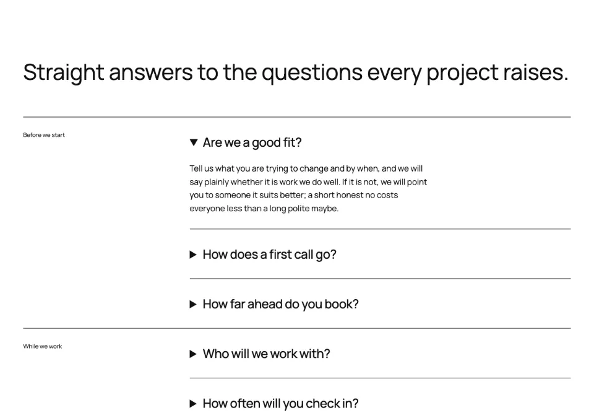
Task: Click the word 'book?' in the third question
Action: click(342, 304)
